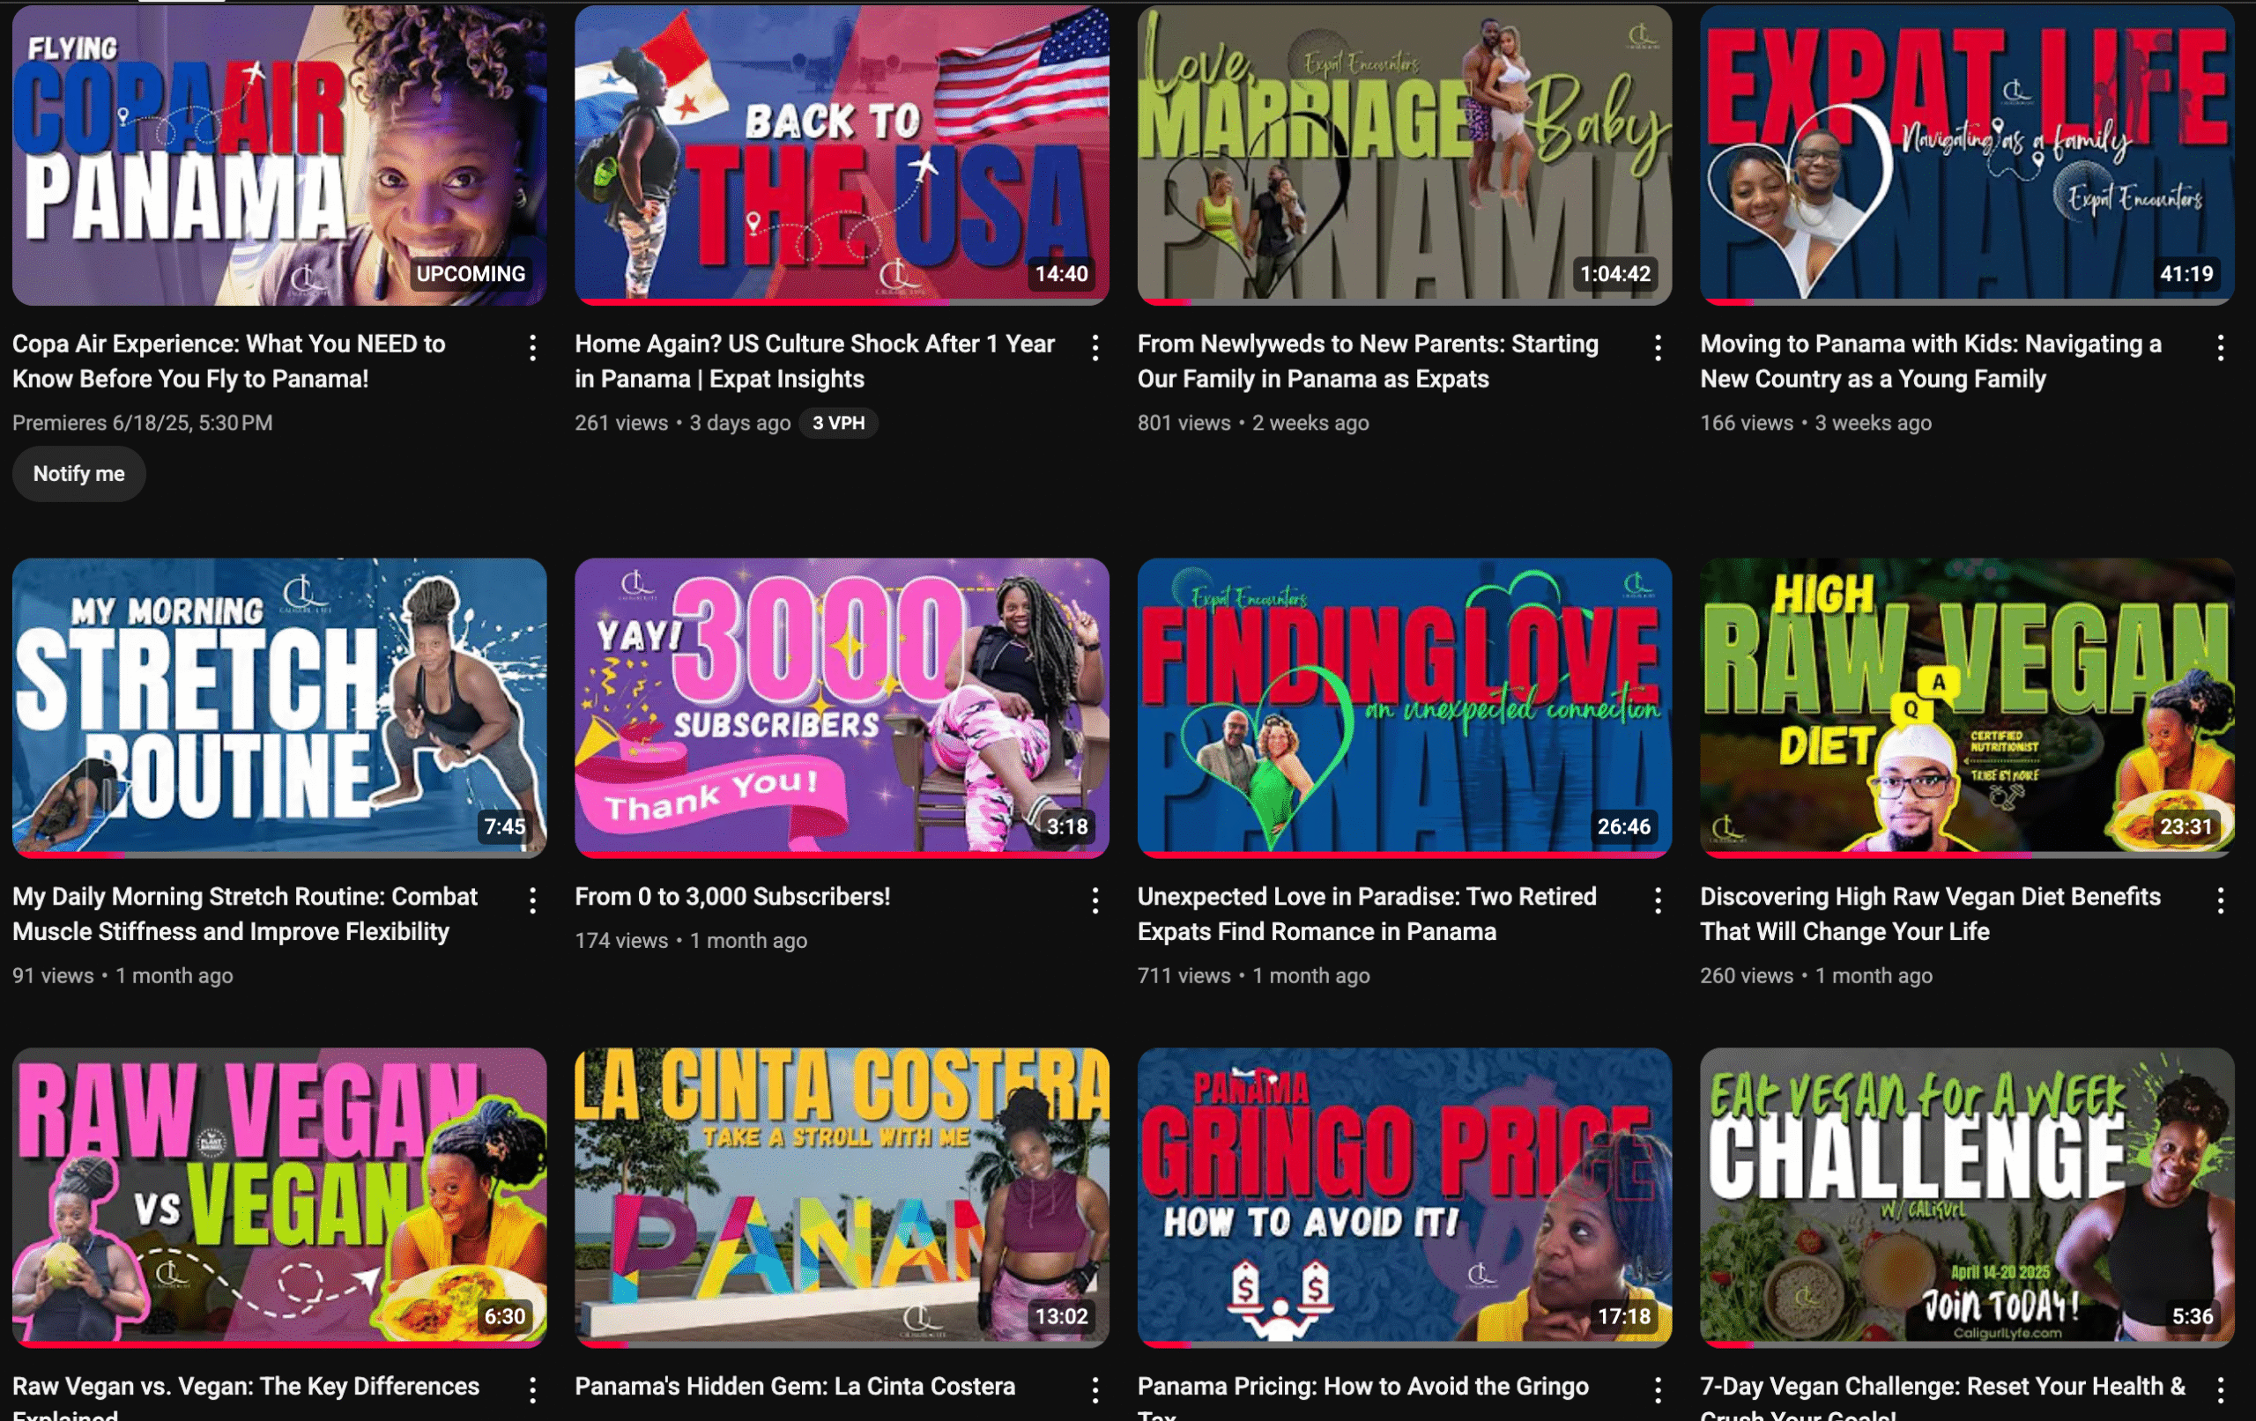Open more options for Copa Air Experience video
Image resolution: width=2256 pixels, height=1421 pixels.
tap(532, 349)
